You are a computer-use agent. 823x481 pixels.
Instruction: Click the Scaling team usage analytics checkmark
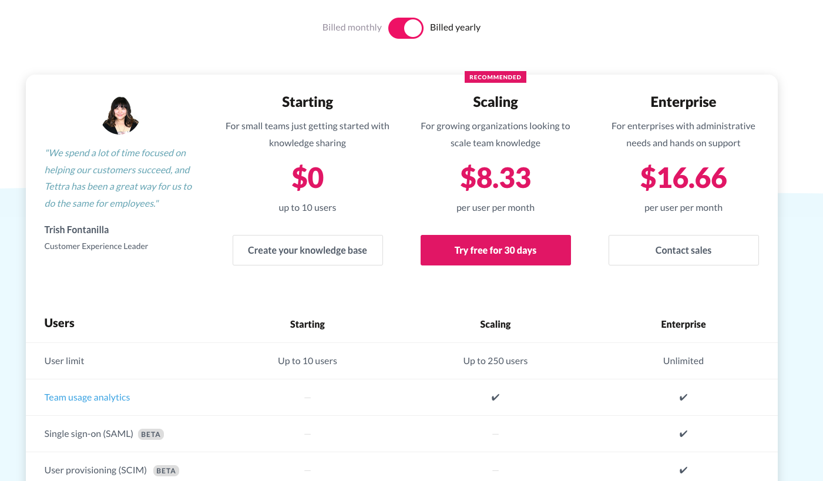point(495,398)
